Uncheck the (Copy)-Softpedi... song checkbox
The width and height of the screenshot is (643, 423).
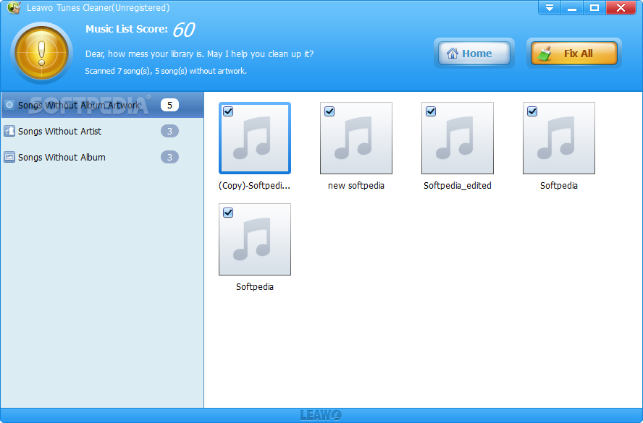tap(228, 111)
